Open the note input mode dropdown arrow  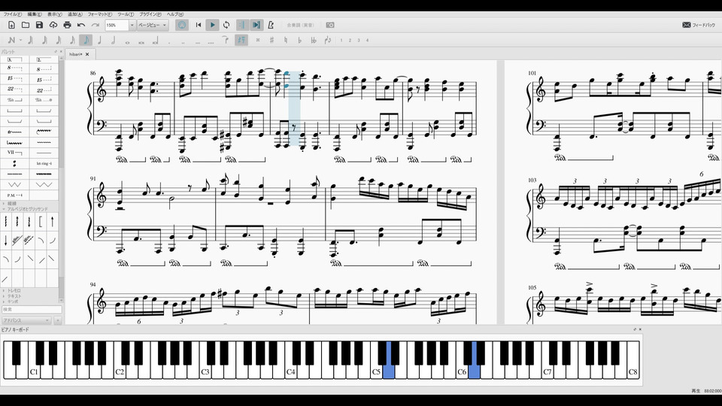[21, 40]
